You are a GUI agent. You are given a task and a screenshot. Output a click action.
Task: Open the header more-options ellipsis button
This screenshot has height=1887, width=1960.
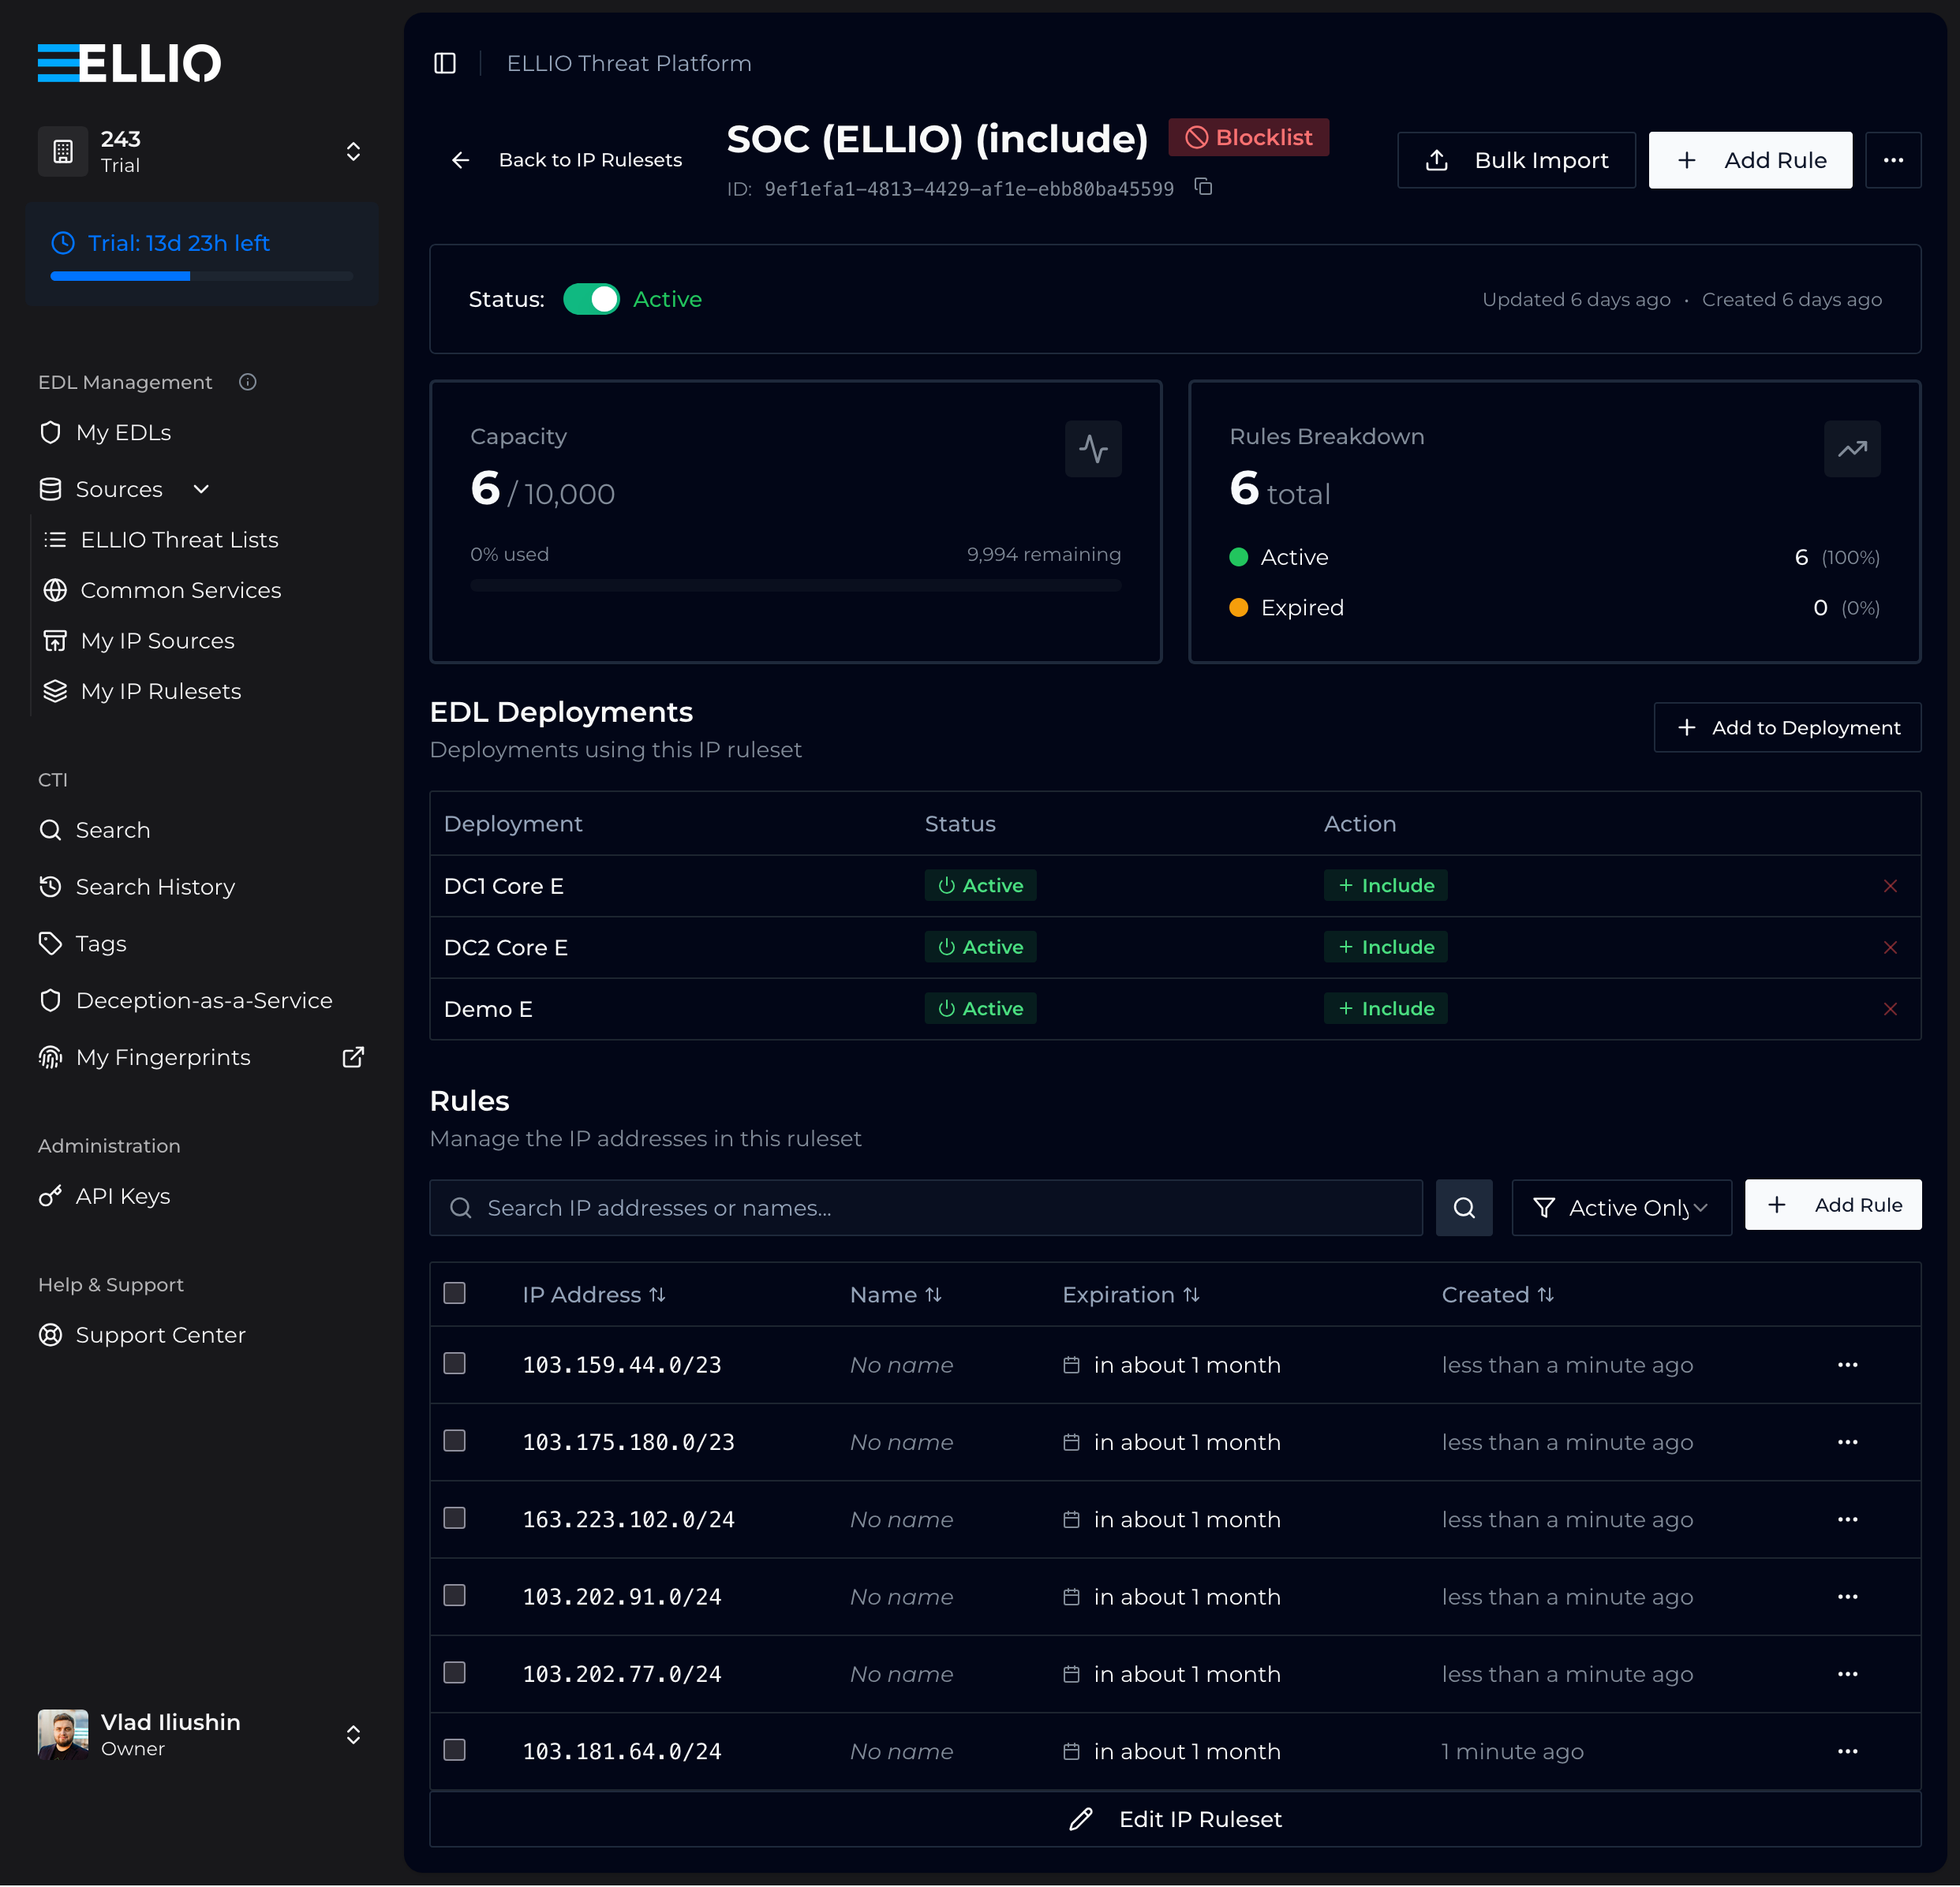pyautogui.click(x=1892, y=160)
